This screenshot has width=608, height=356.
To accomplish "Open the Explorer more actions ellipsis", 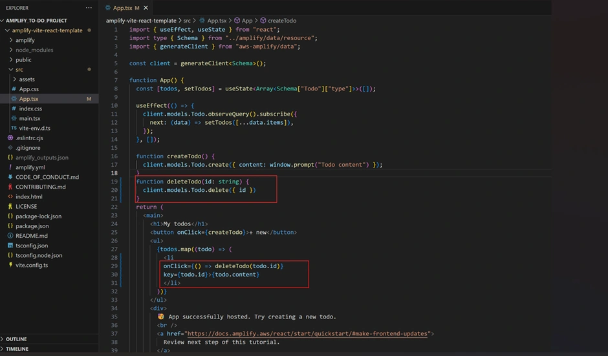I will (x=89, y=8).
